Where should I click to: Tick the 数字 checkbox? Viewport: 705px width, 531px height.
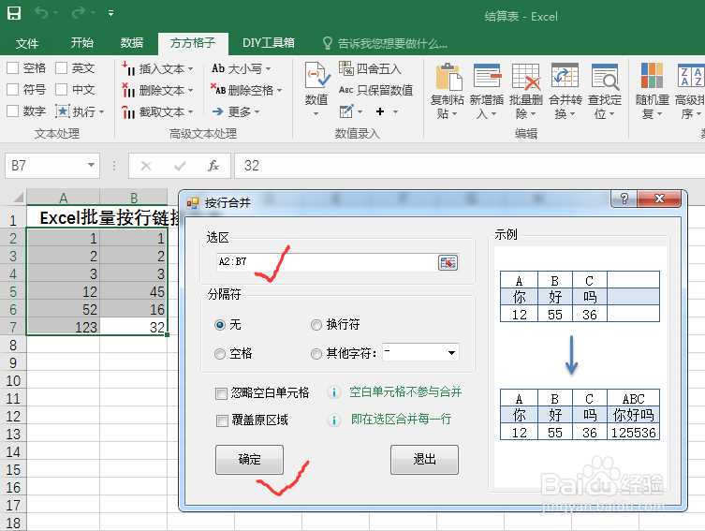click(x=12, y=111)
